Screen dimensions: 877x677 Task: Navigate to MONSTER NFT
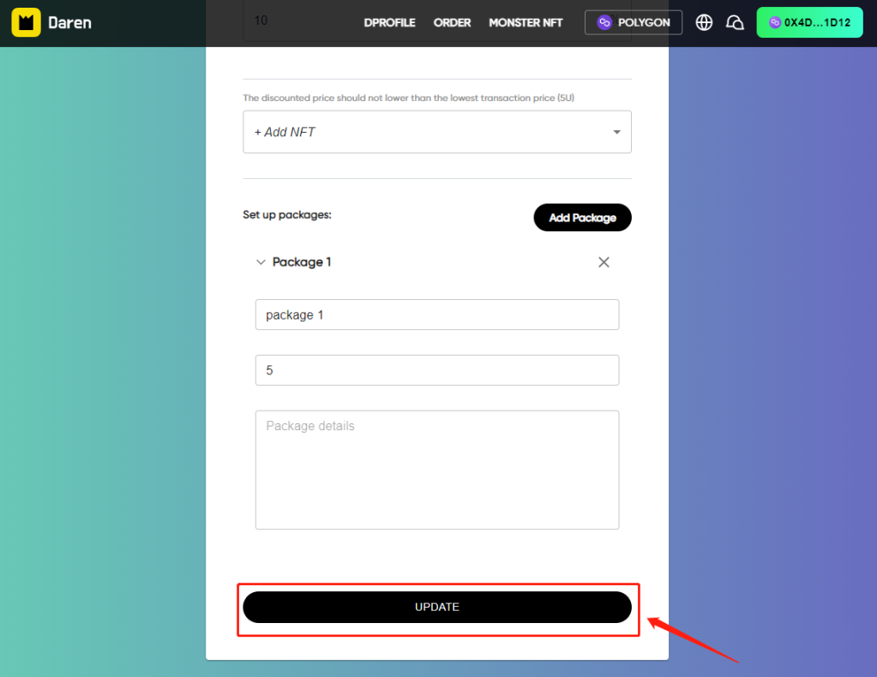click(526, 22)
